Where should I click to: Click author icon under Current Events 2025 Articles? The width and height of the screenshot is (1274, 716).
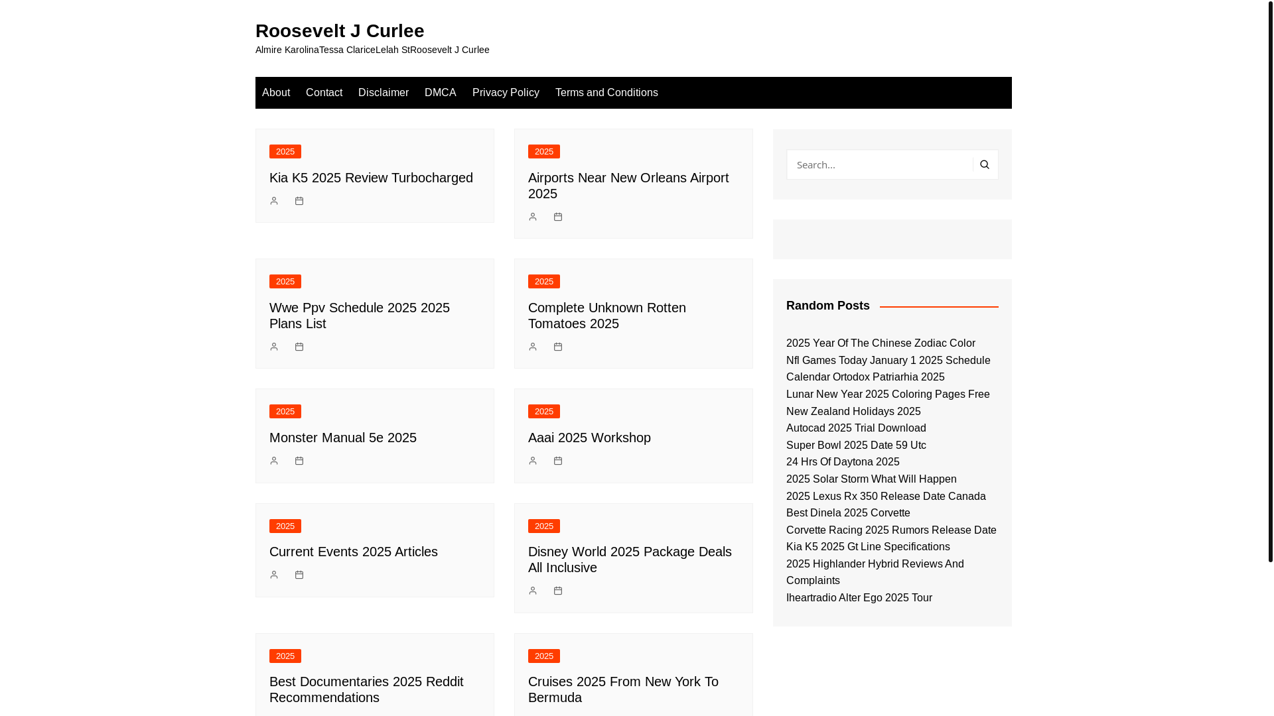(x=274, y=575)
